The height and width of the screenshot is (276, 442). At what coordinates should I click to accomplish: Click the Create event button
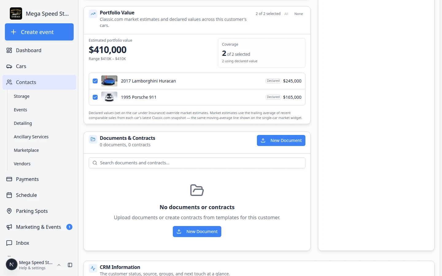[x=39, y=32]
